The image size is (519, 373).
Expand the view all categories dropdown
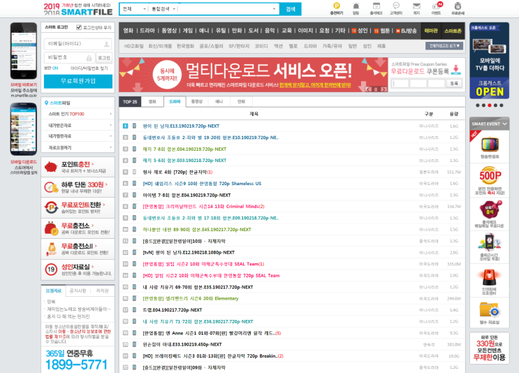pos(444,46)
